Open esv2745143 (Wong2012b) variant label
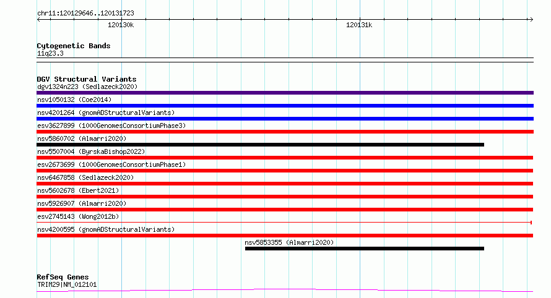 tap(78, 216)
